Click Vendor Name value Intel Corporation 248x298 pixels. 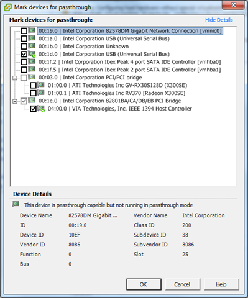(x=203, y=215)
